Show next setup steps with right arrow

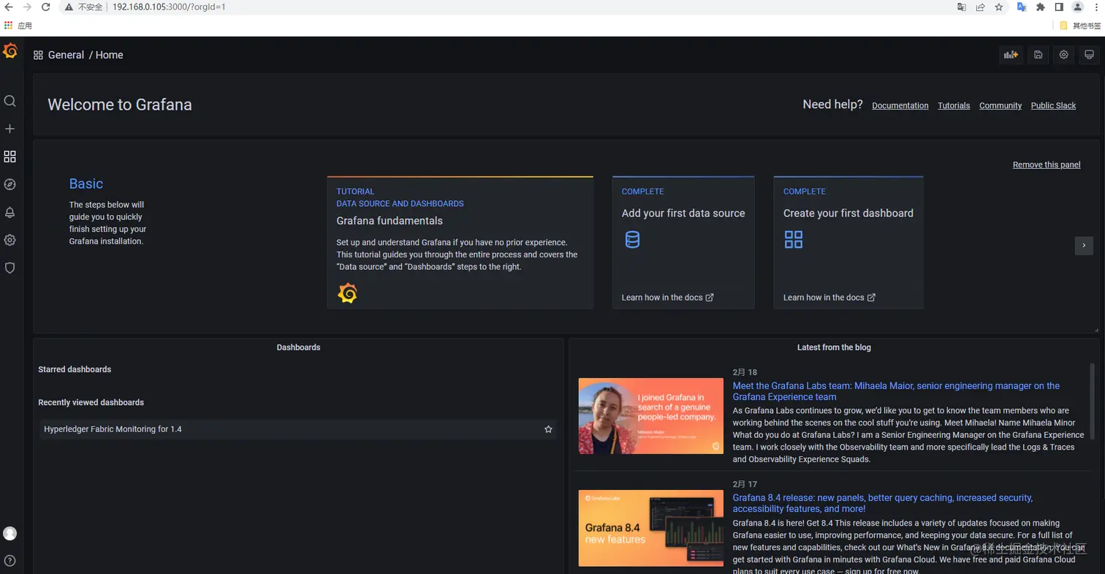[1084, 245]
